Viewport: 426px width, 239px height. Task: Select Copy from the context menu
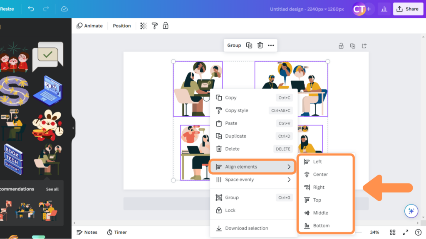(x=254, y=98)
